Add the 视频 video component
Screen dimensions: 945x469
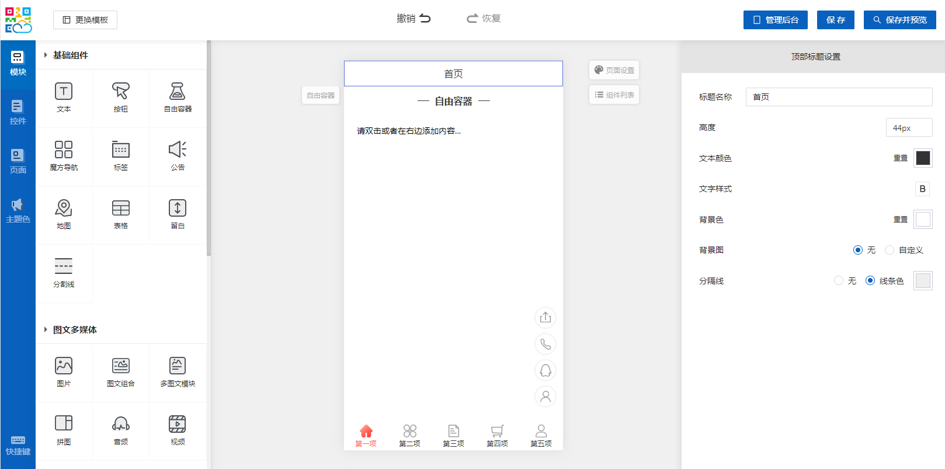pyautogui.click(x=178, y=430)
